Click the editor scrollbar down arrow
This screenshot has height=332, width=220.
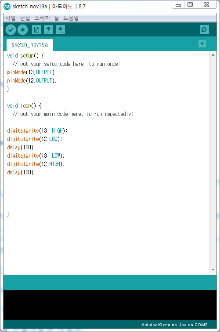[213, 270]
